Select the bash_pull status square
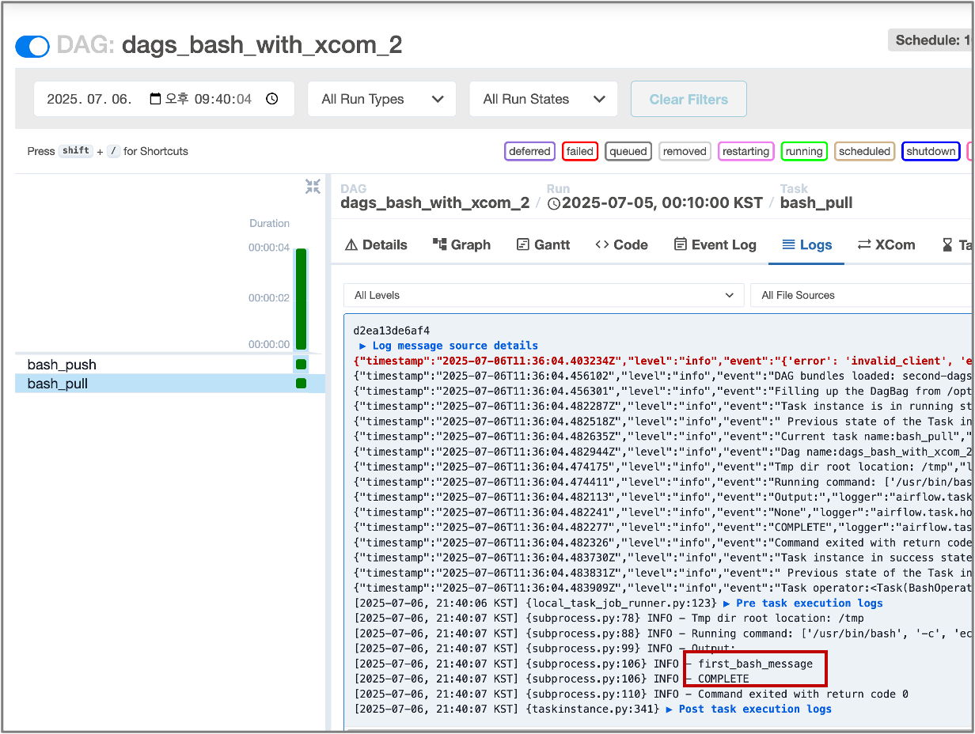This screenshot has width=975, height=734. pos(301,384)
